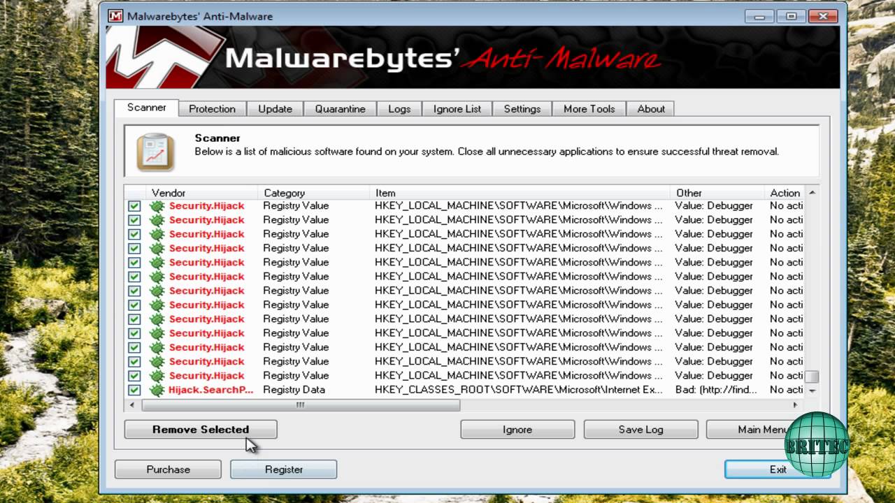895x503 pixels.
Task: Click the Ignore button
Action: coord(517,430)
